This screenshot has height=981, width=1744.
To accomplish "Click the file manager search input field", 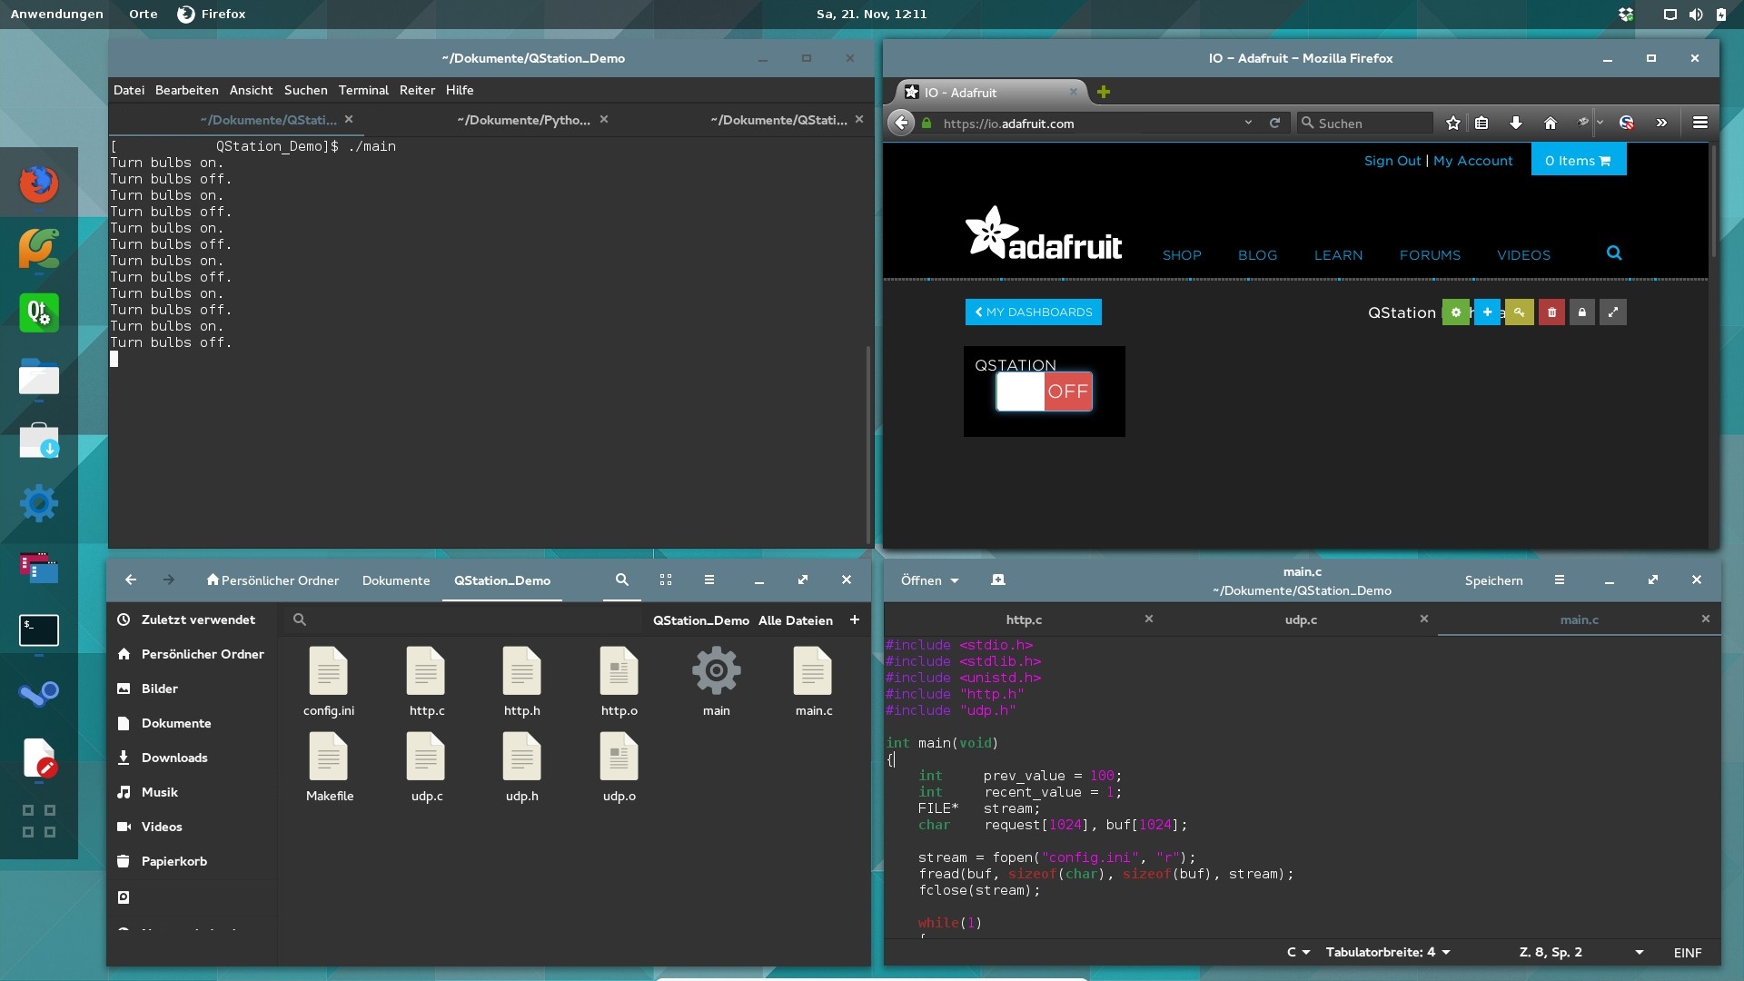I will tap(463, 619).
